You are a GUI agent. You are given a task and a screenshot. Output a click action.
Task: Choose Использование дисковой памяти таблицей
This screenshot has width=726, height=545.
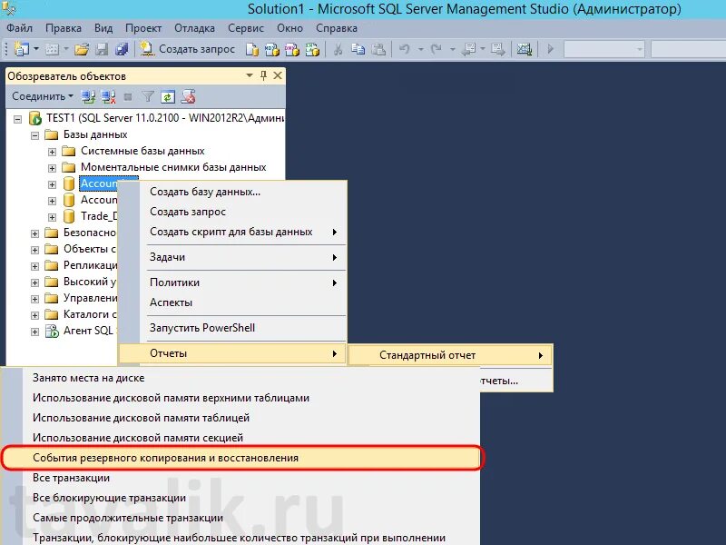click(x=240, y=418)
